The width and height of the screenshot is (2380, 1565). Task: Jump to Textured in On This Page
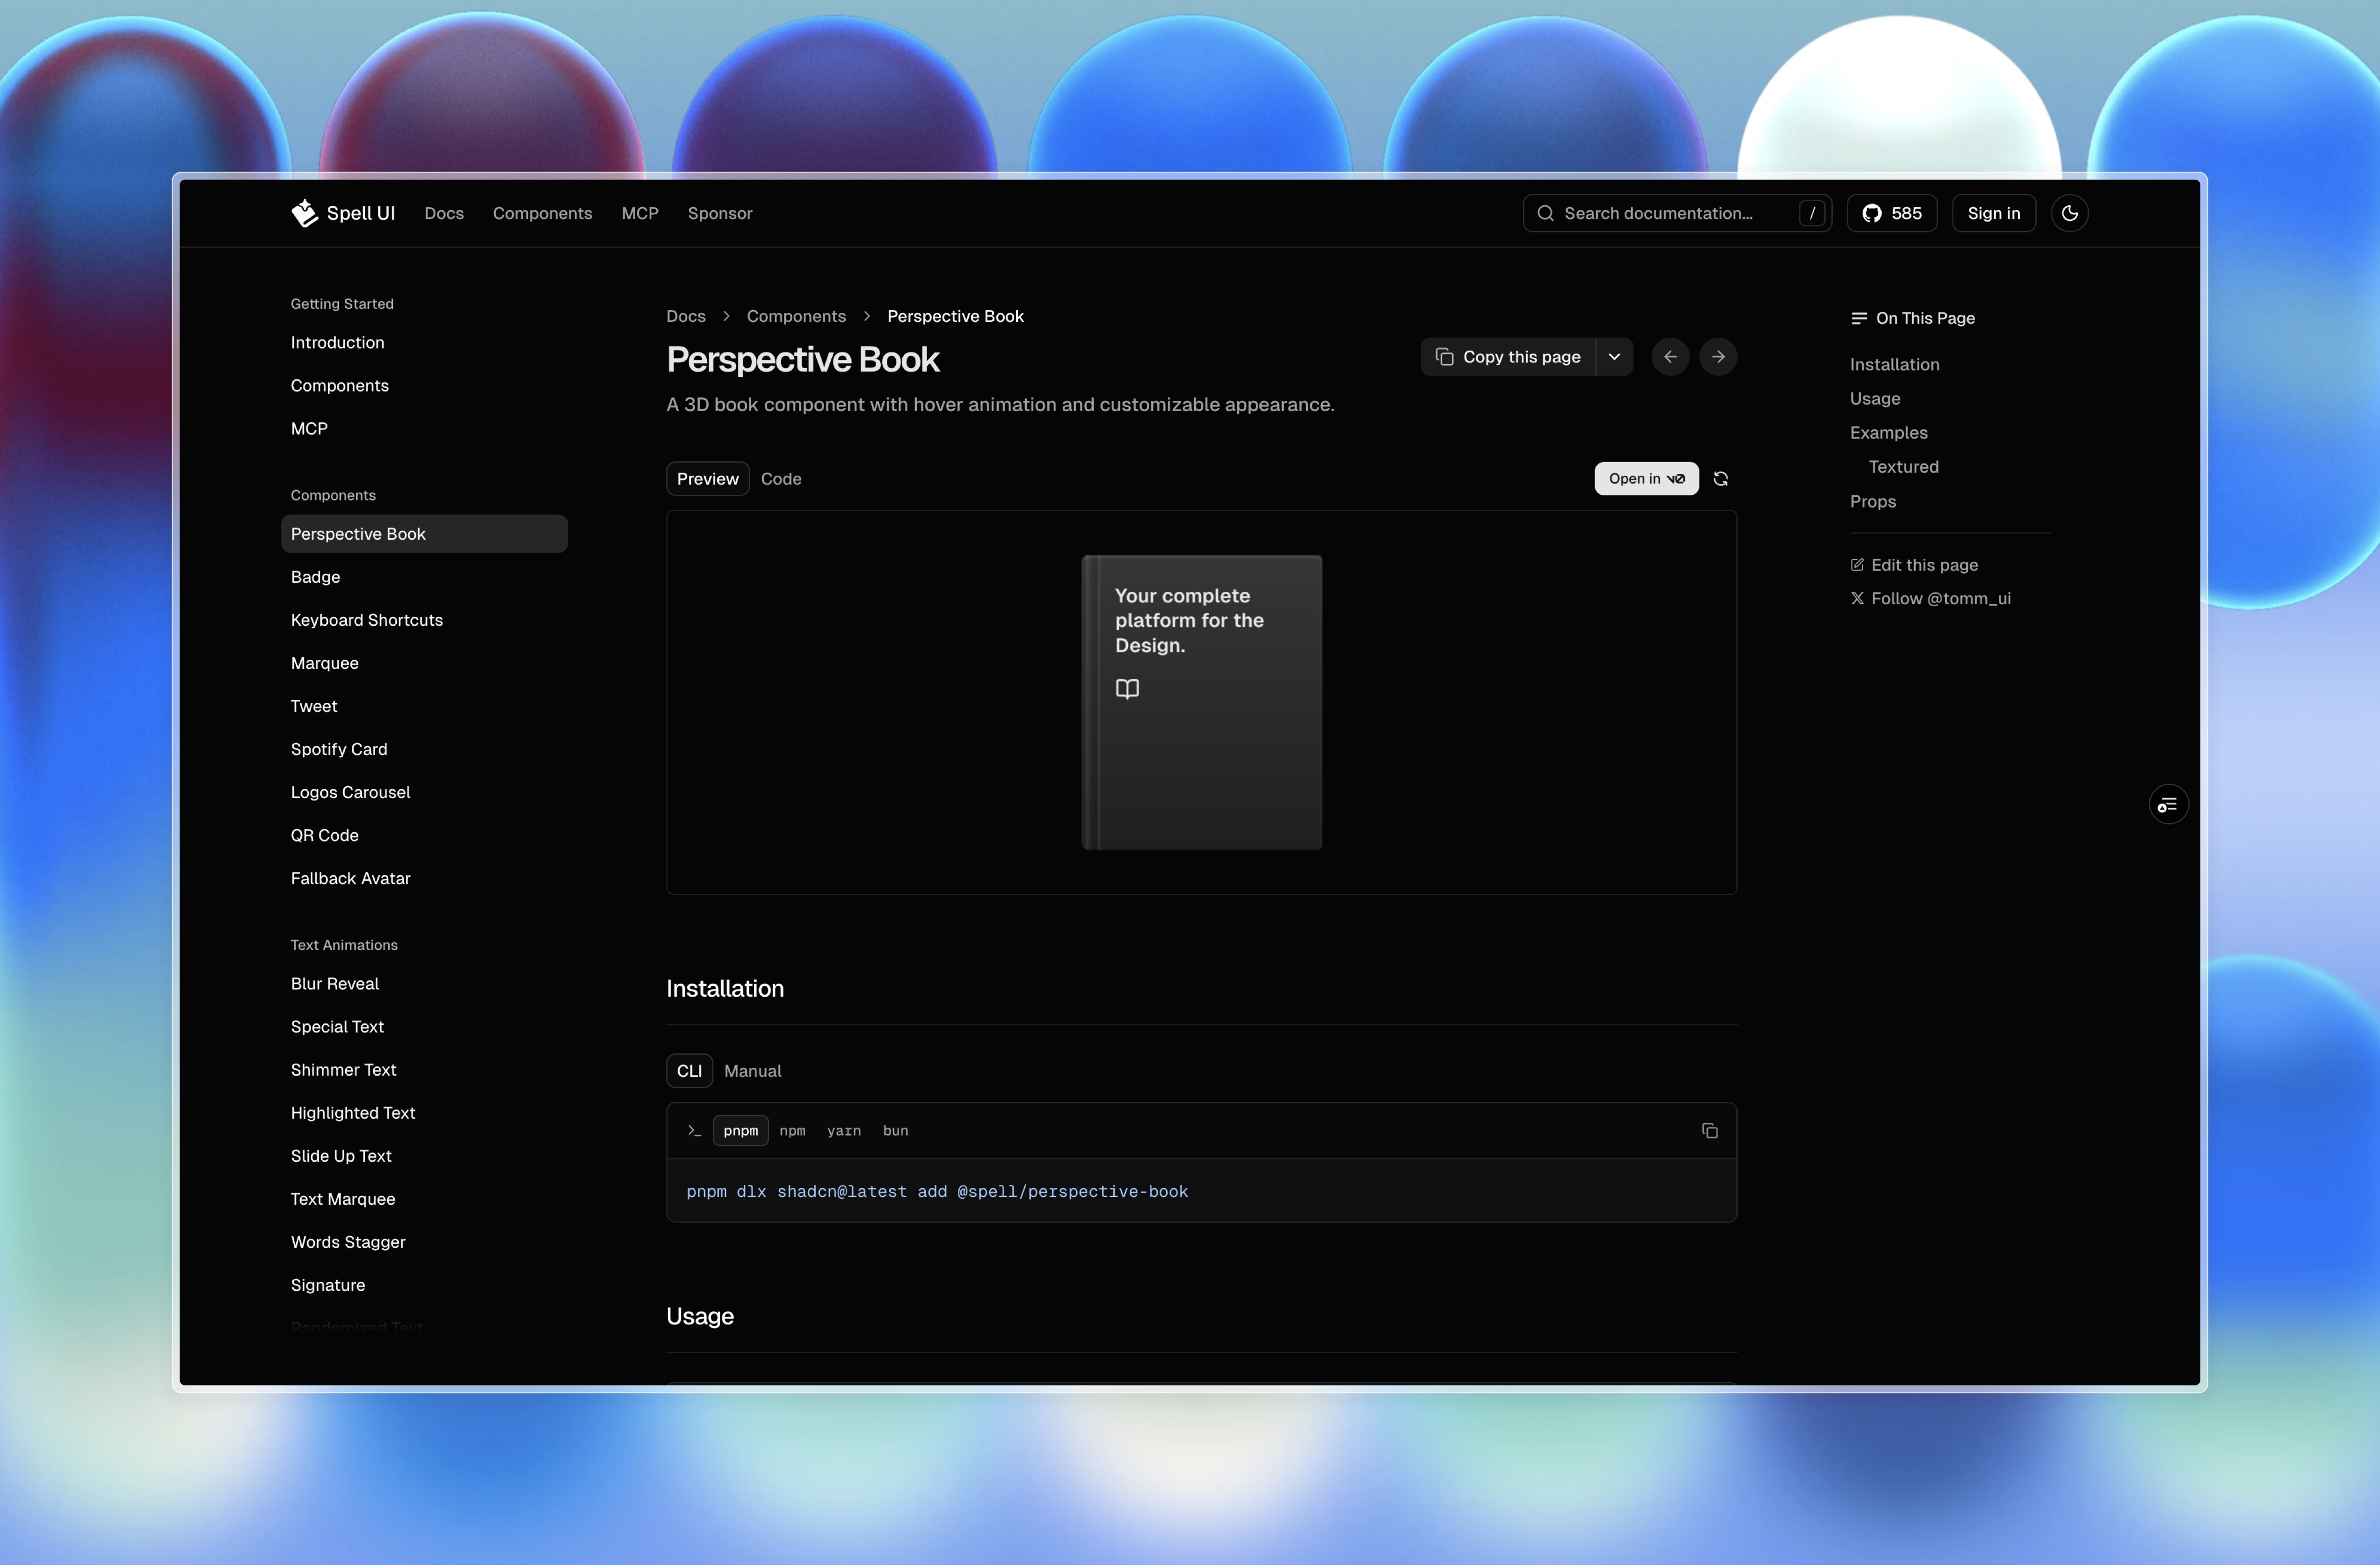click(x=1903, y=467)
